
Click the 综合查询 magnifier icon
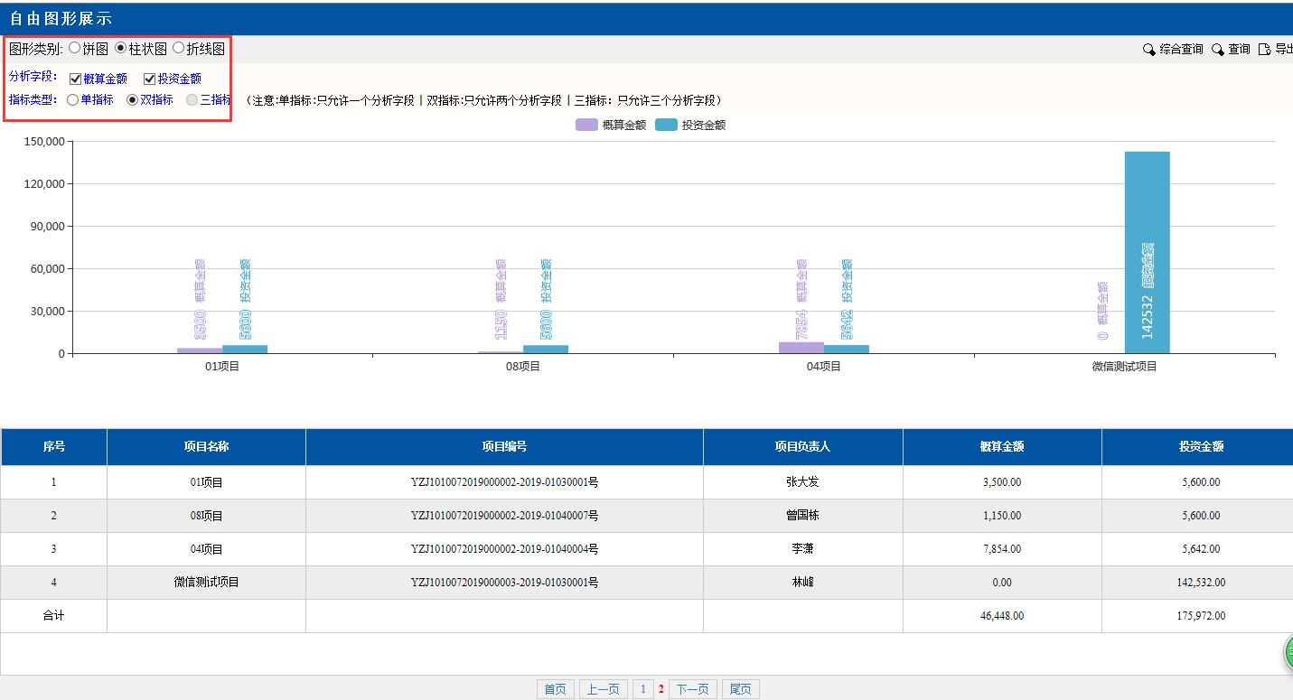tap(1148, 50)
